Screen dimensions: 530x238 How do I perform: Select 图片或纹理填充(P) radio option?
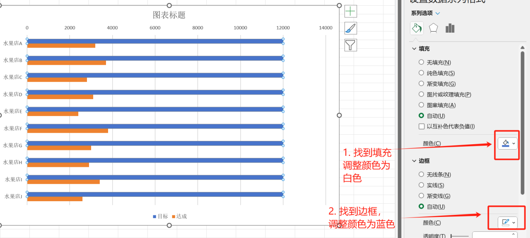(x=422, y=94)
